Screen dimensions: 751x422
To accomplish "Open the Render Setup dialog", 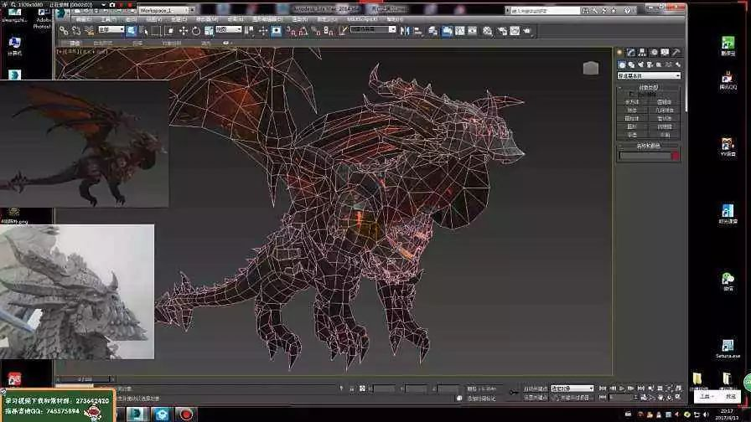I will 502,31.
